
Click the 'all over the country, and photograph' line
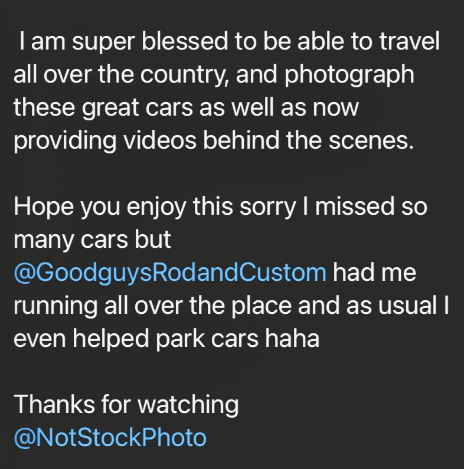point(214,75)
